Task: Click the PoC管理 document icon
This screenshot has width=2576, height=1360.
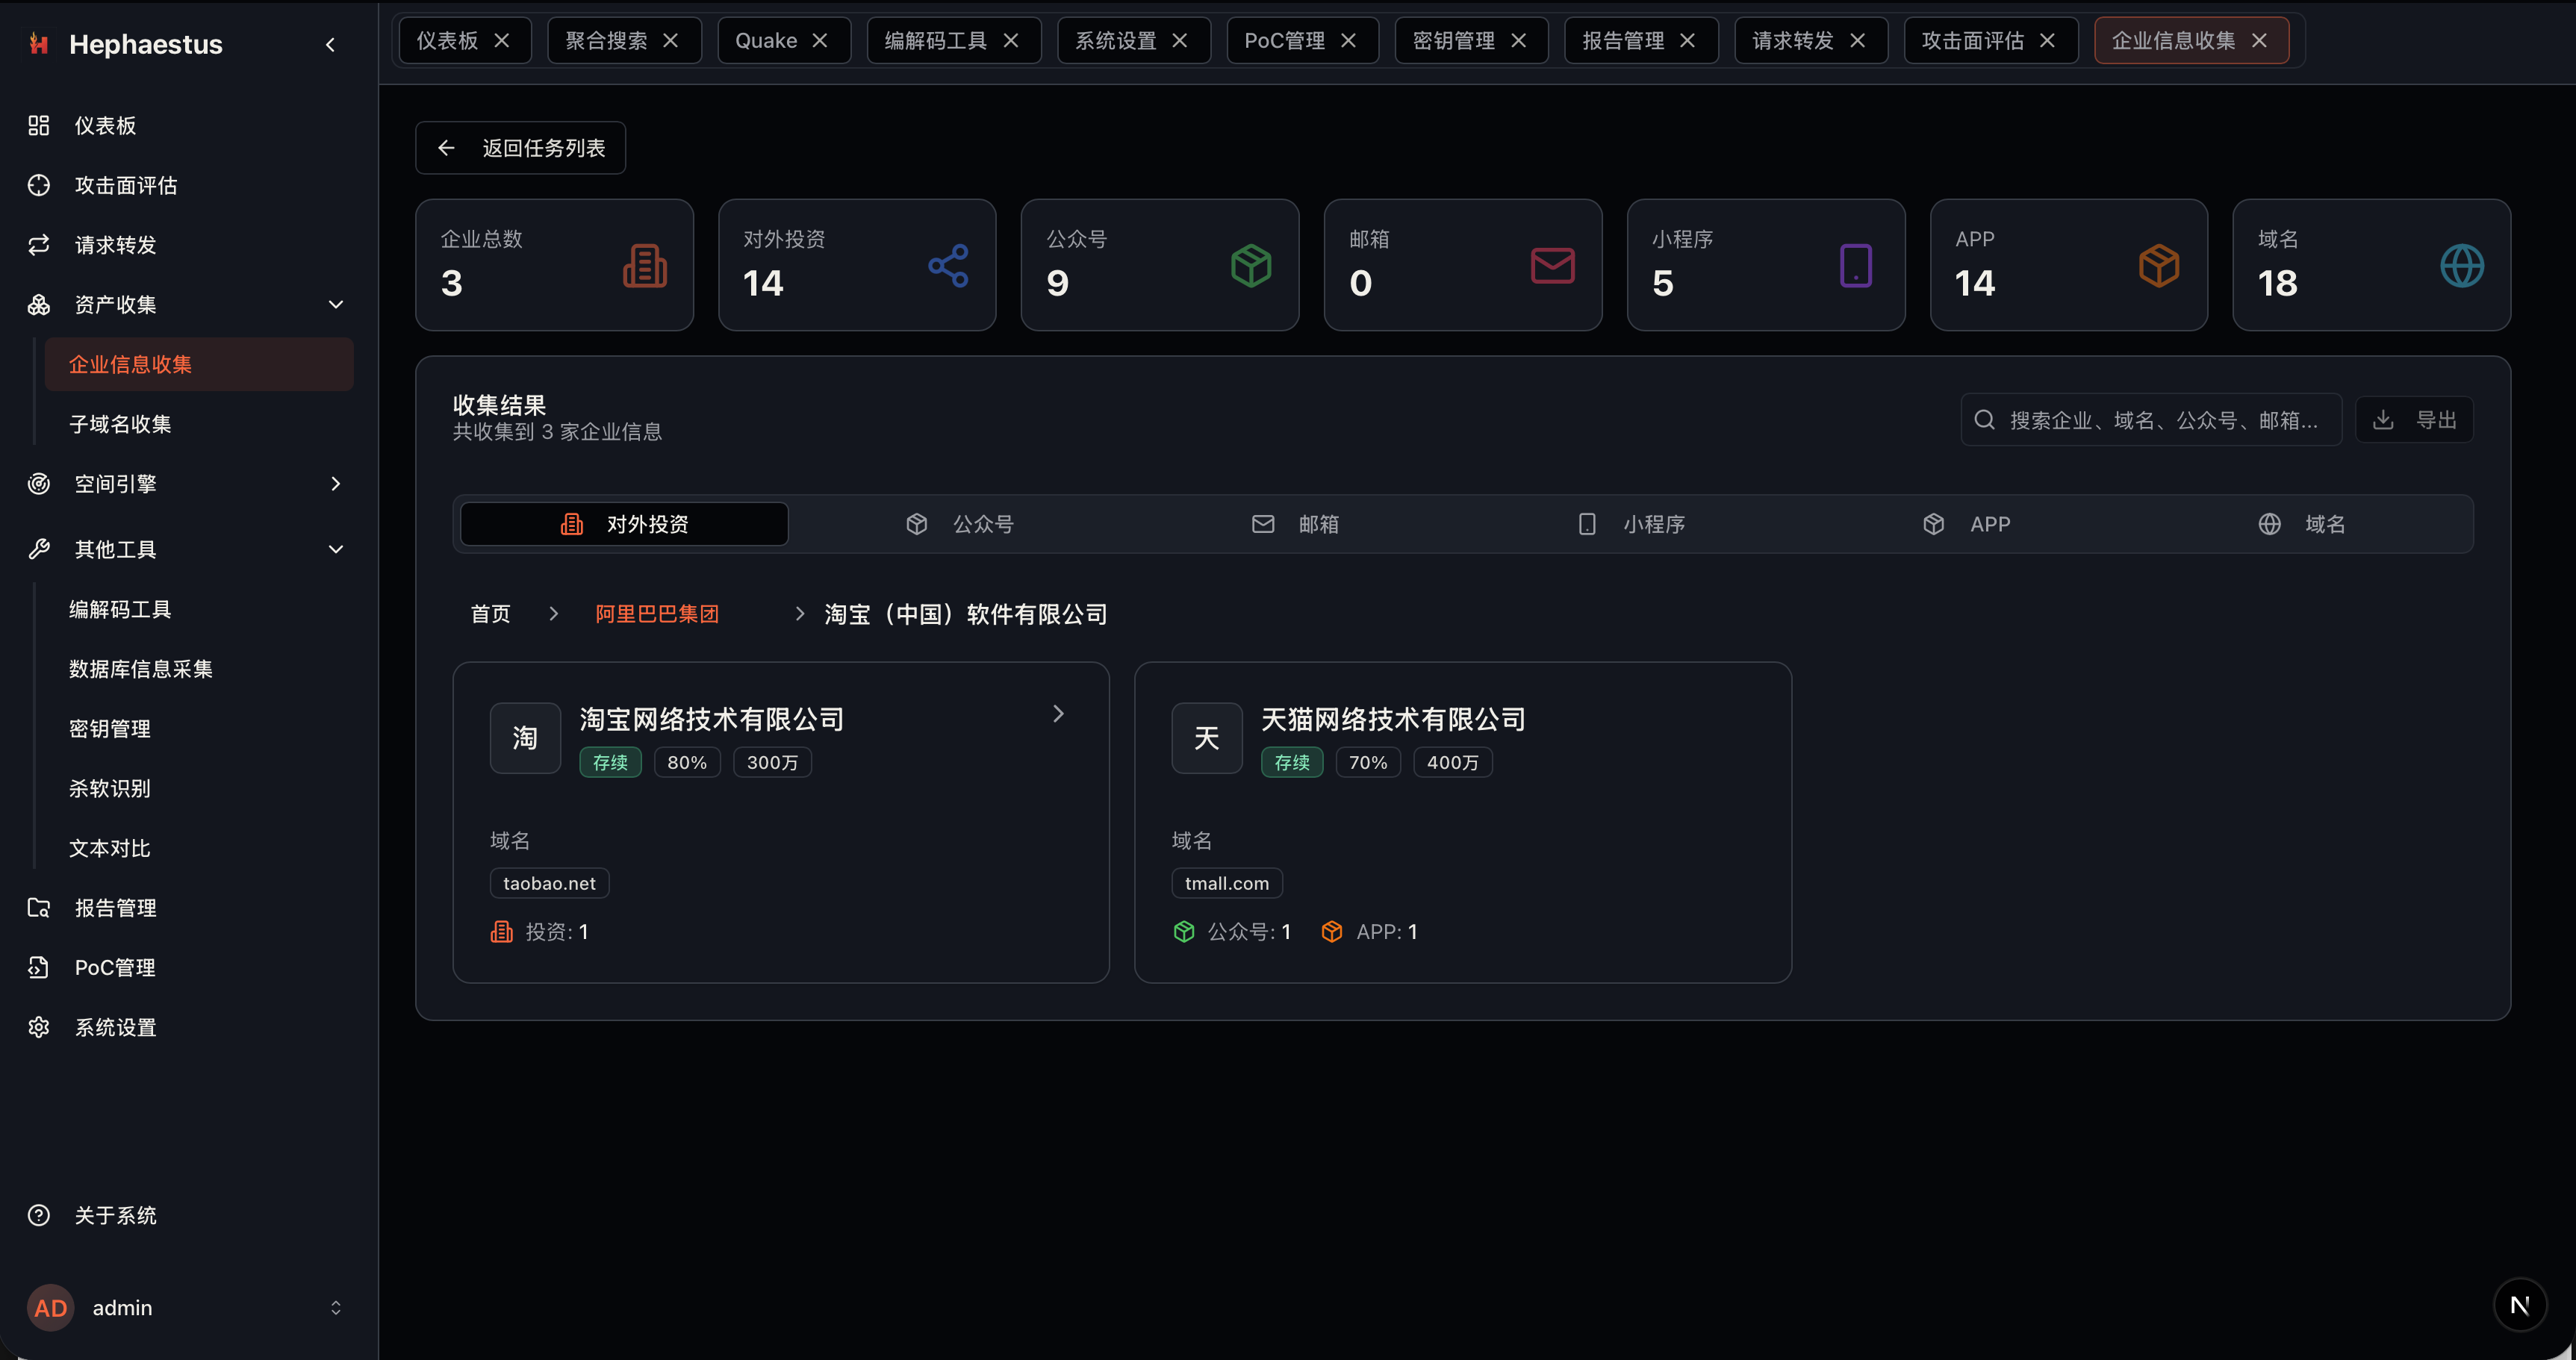Action: click(38, 967)
